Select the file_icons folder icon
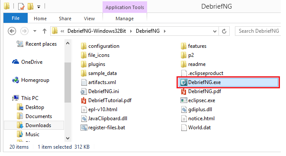 84,55
